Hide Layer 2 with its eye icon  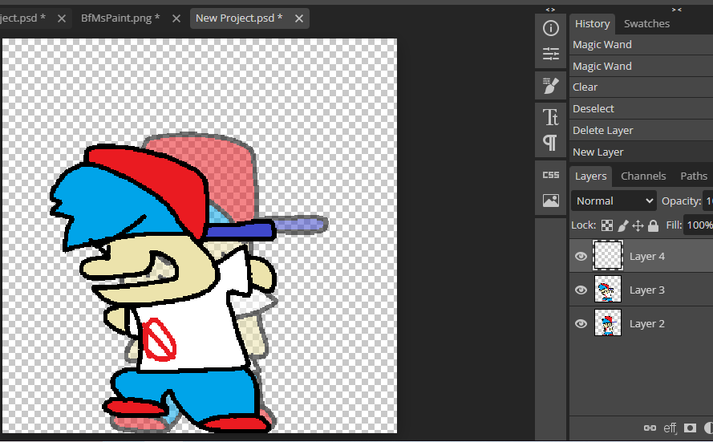coord(581,324)
